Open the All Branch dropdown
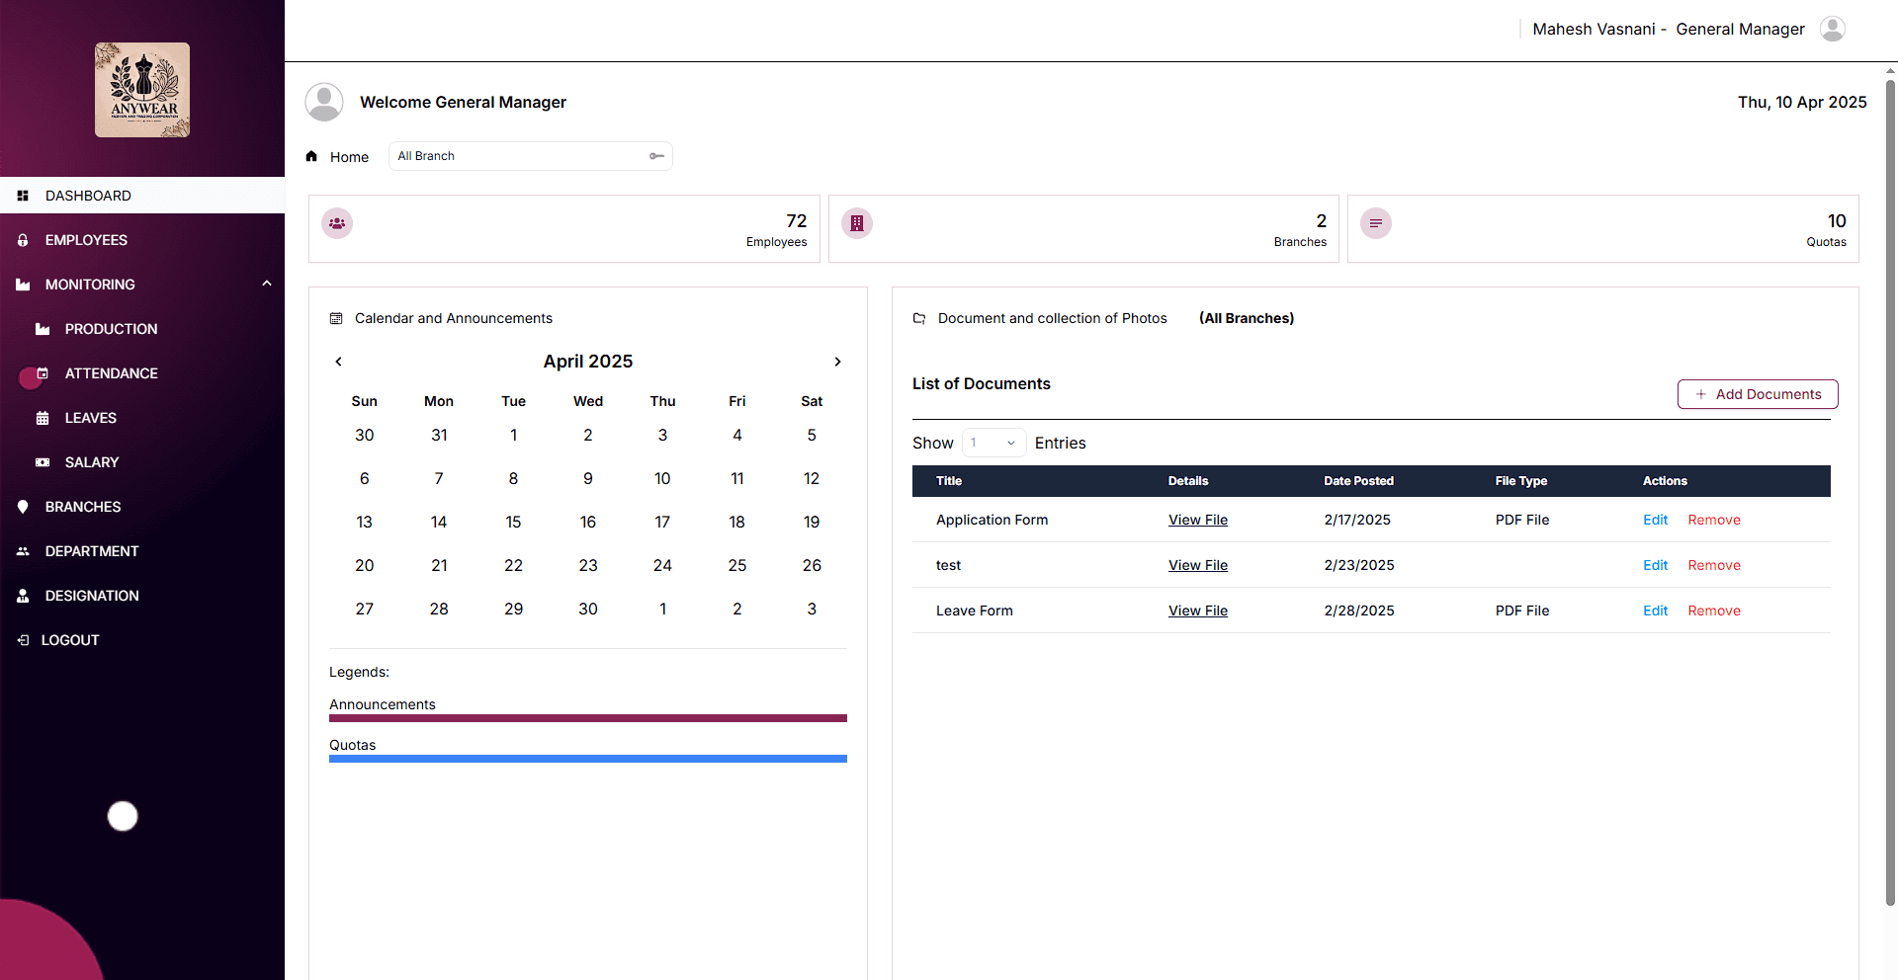1898x980 pixels. [531, 156]
